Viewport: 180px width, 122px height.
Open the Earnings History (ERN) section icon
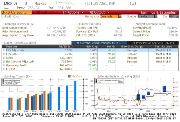(3, 24)
